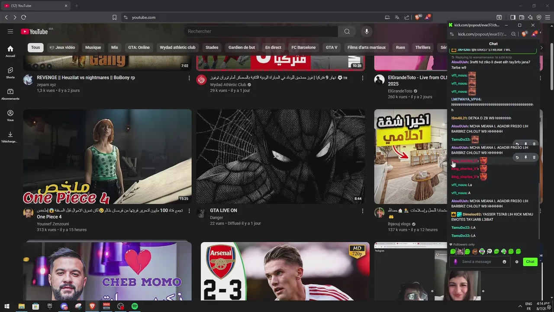The width and height of the screenshot is (554, 312).
Task: Open Microsoft Store from taskbar
Action: (35, 306)
